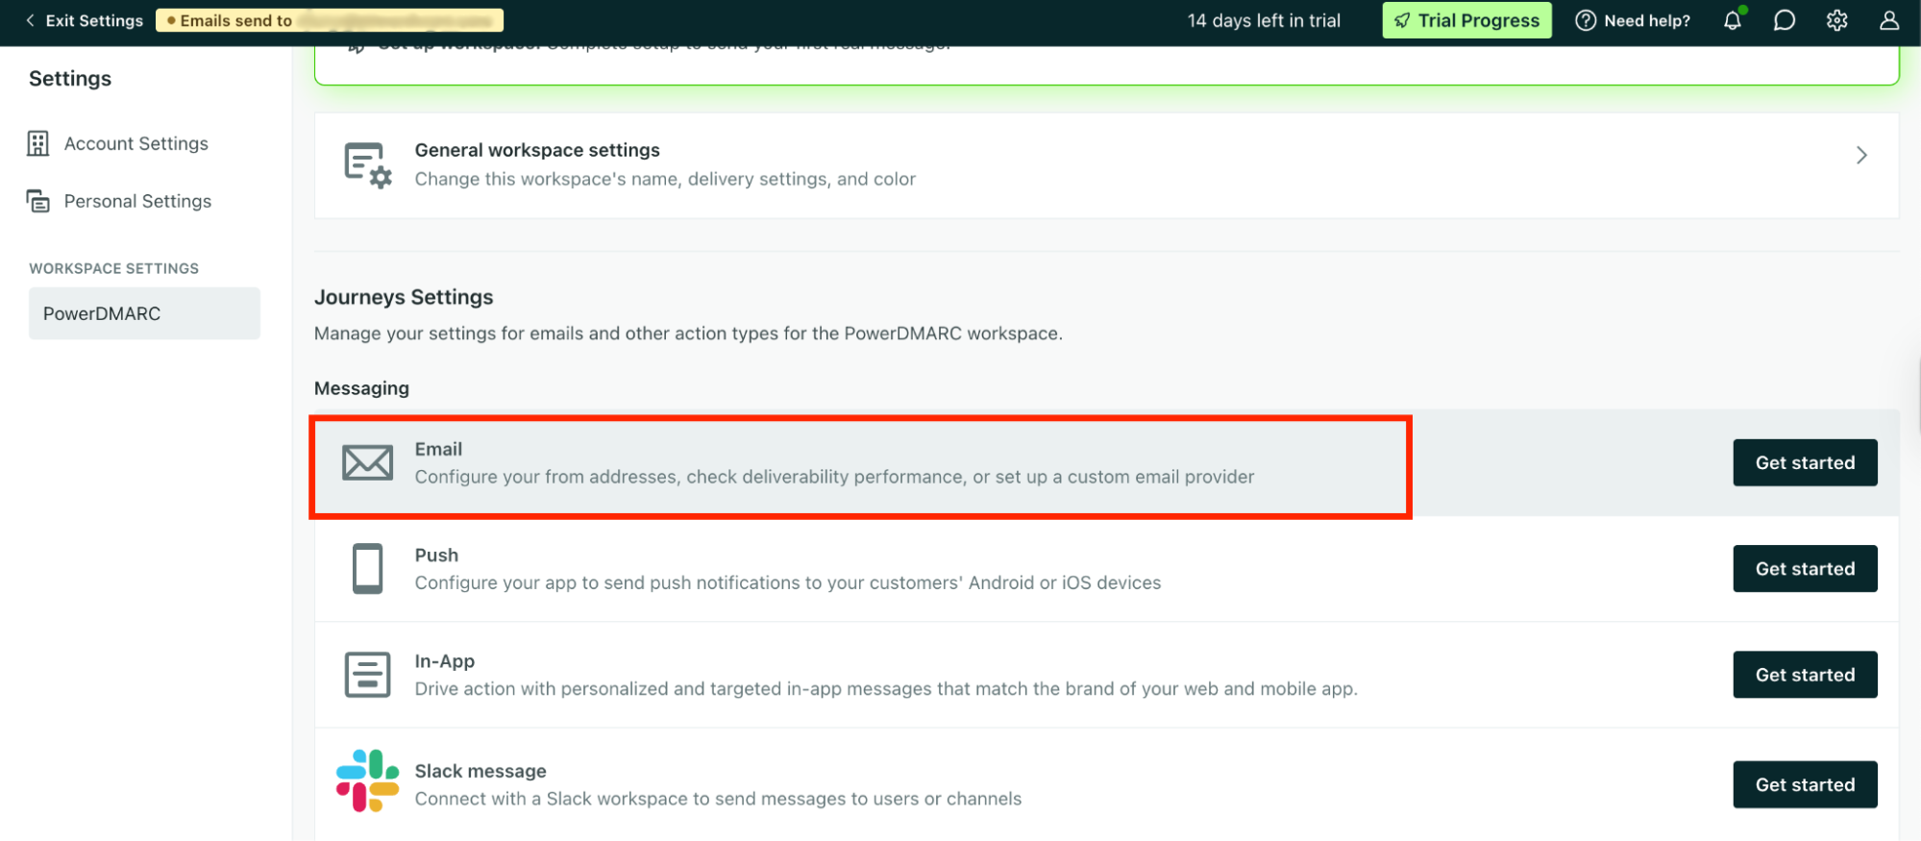This screenshot has height=841, width=1921.
Task: Click the notifications bell icon
Action: [x=1732, y=20]
